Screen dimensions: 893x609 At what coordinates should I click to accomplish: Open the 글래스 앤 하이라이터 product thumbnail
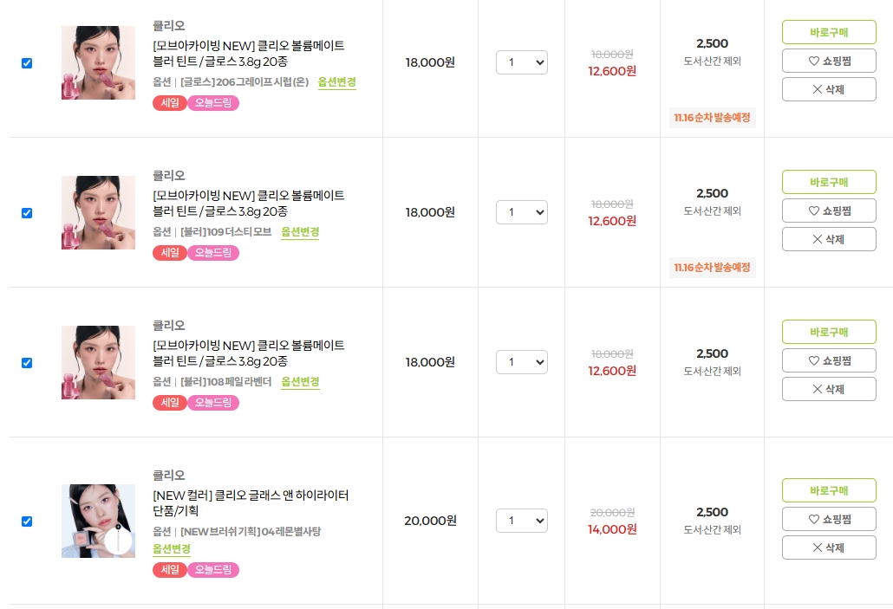[98, 521]
